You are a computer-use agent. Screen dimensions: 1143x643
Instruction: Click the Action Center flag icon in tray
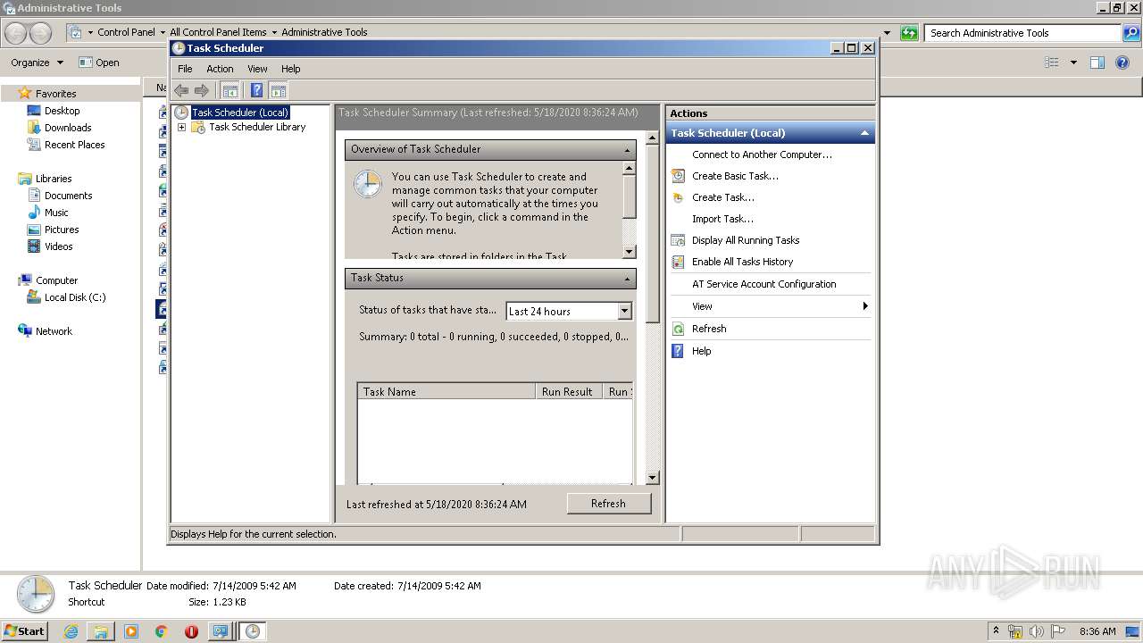[1058, 631]
